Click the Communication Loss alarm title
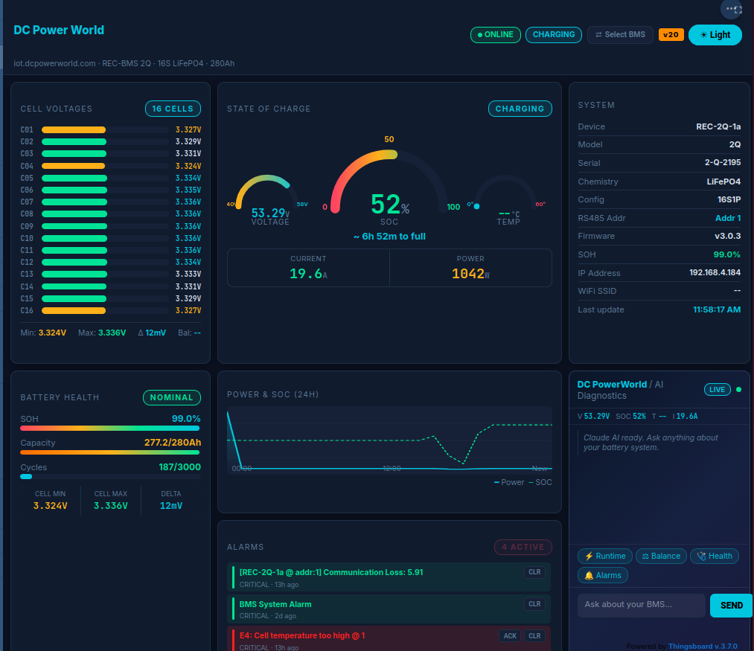Screen dimensions: 754x651 click(x=330, y=572)
